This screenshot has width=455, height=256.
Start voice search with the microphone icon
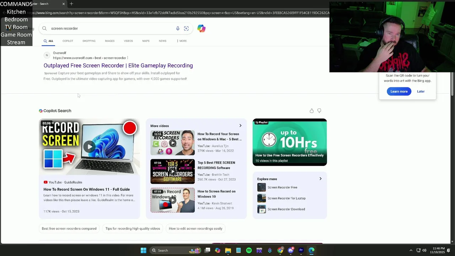(x=178, y=28)
